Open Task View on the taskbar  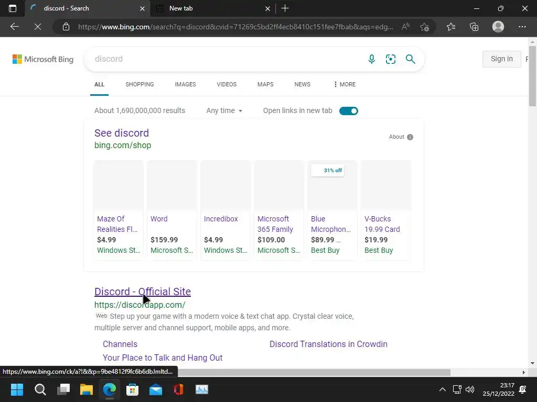point(63,389)
